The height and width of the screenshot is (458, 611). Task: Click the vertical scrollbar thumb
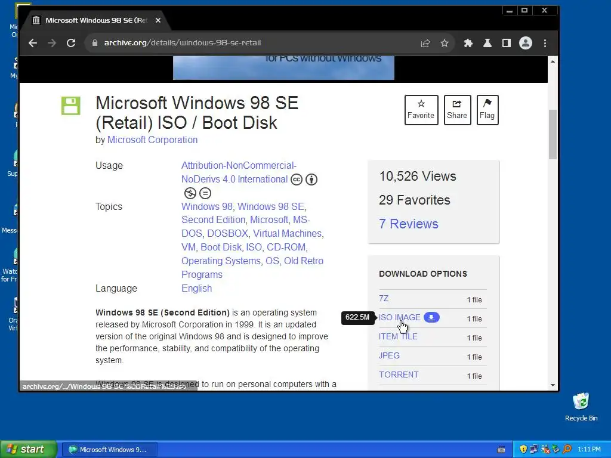(x=553, y=134)
